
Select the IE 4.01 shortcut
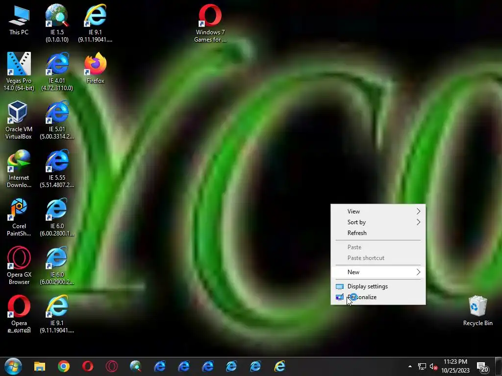pyautogui.click(x=57, y=72)
